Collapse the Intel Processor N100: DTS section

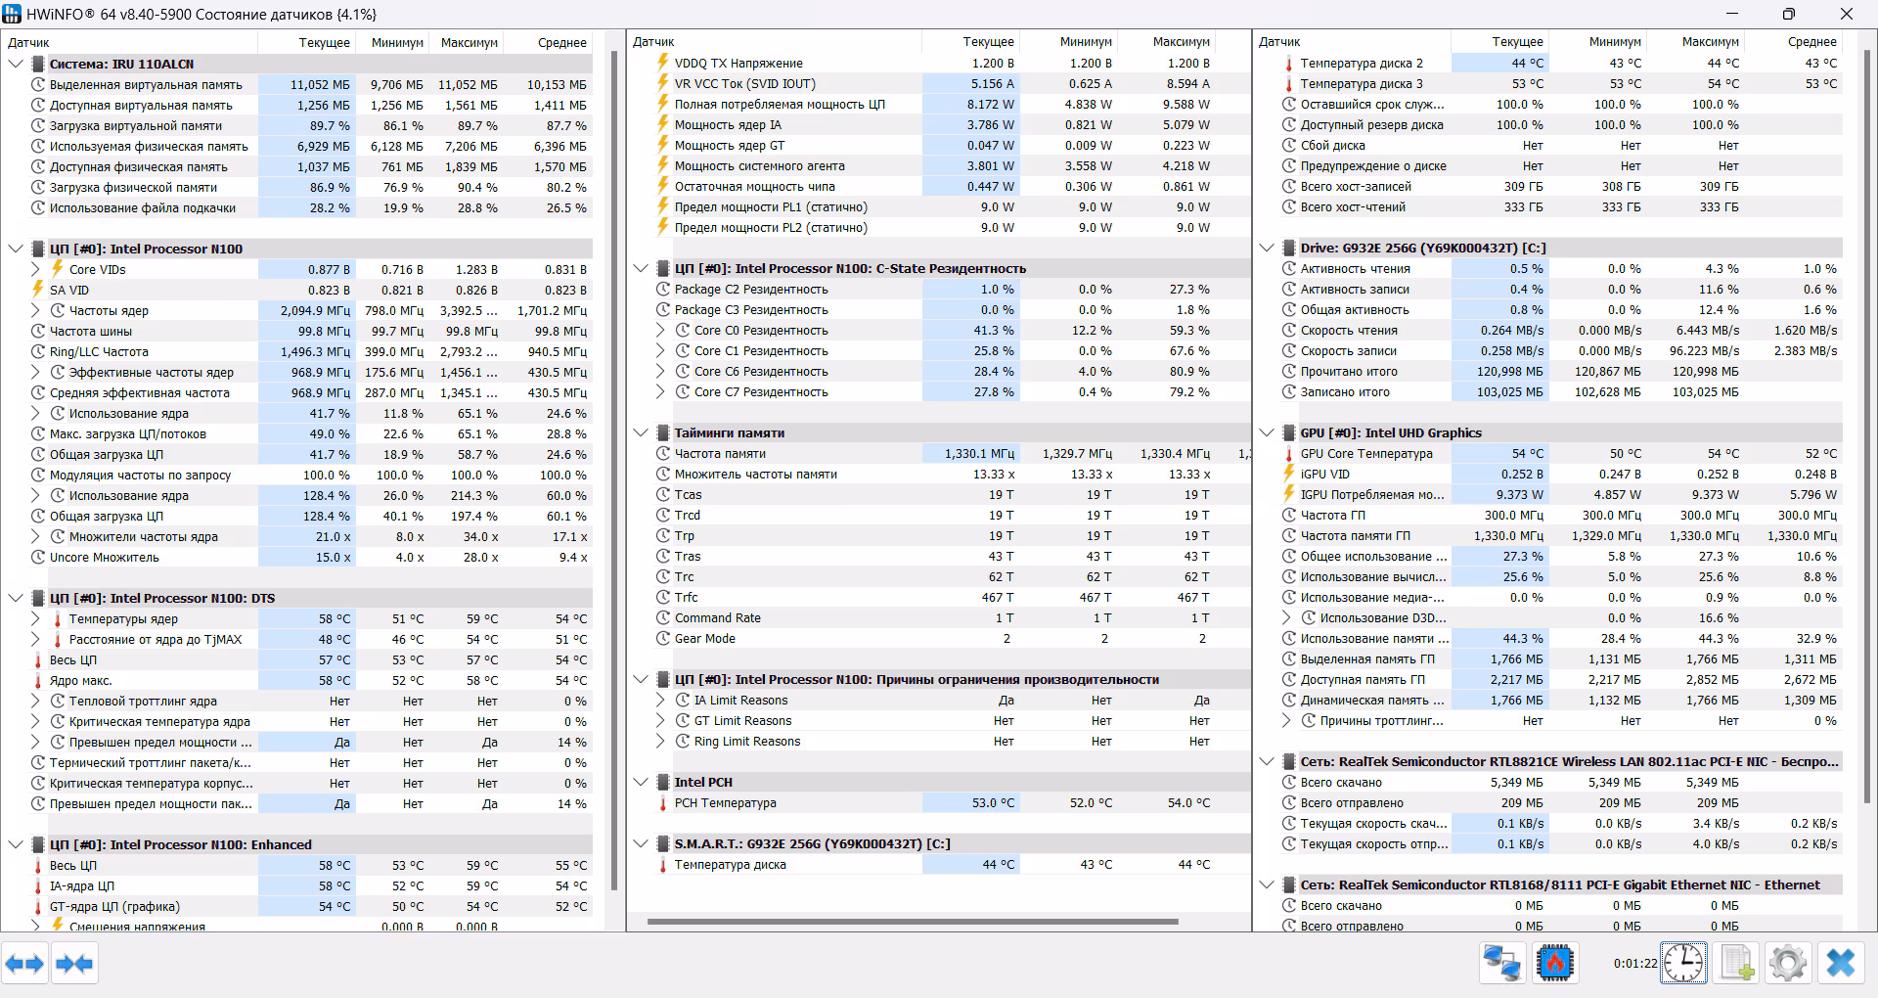point(15,598)
